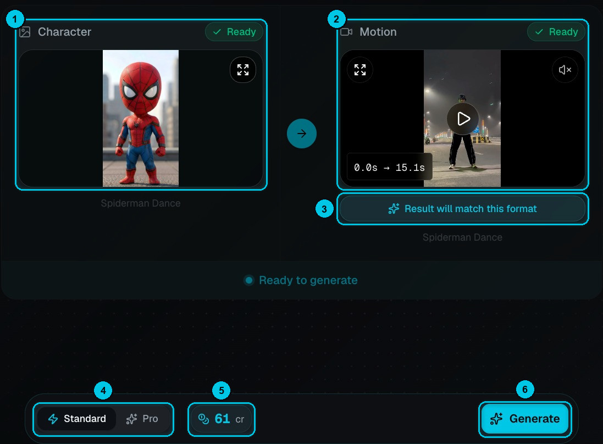Click the Motion panel Ready badge
Image resolution: width=603 pixels, height=444 pixels.
pos(556,32)
